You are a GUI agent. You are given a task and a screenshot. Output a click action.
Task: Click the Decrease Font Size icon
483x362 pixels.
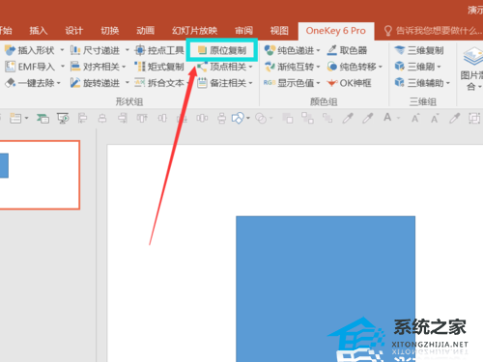click(x=435, y=118)
